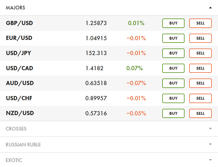Select the GBP/USD currency pair label
The width and height of the screenshot is (218, 167).
pos(19,23)
